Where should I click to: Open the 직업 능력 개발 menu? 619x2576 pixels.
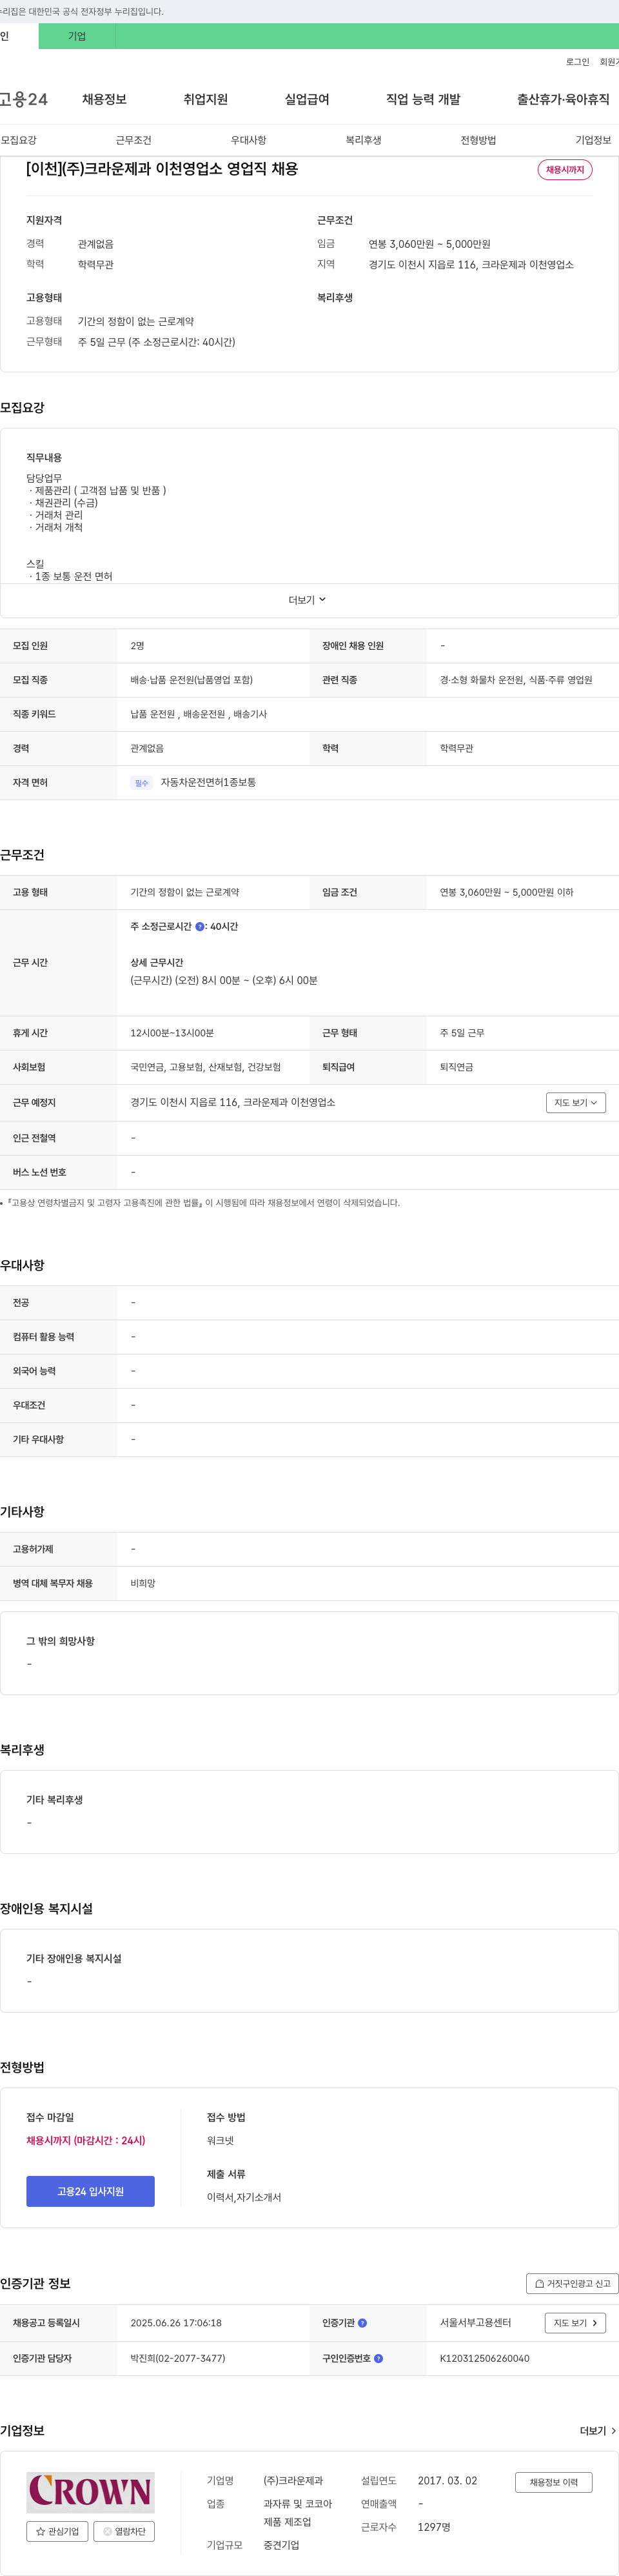[x=423, y=99]
